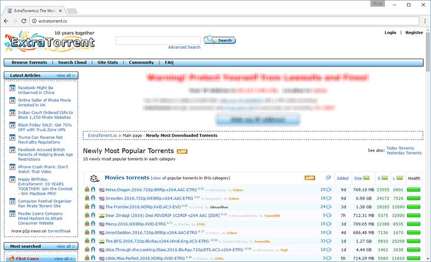Click Yesterday Torrents link

tap(404, 153)
